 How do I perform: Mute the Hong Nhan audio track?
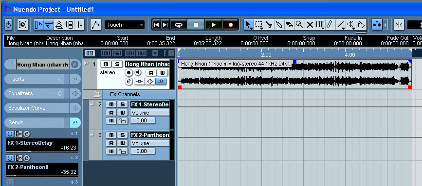106,64
